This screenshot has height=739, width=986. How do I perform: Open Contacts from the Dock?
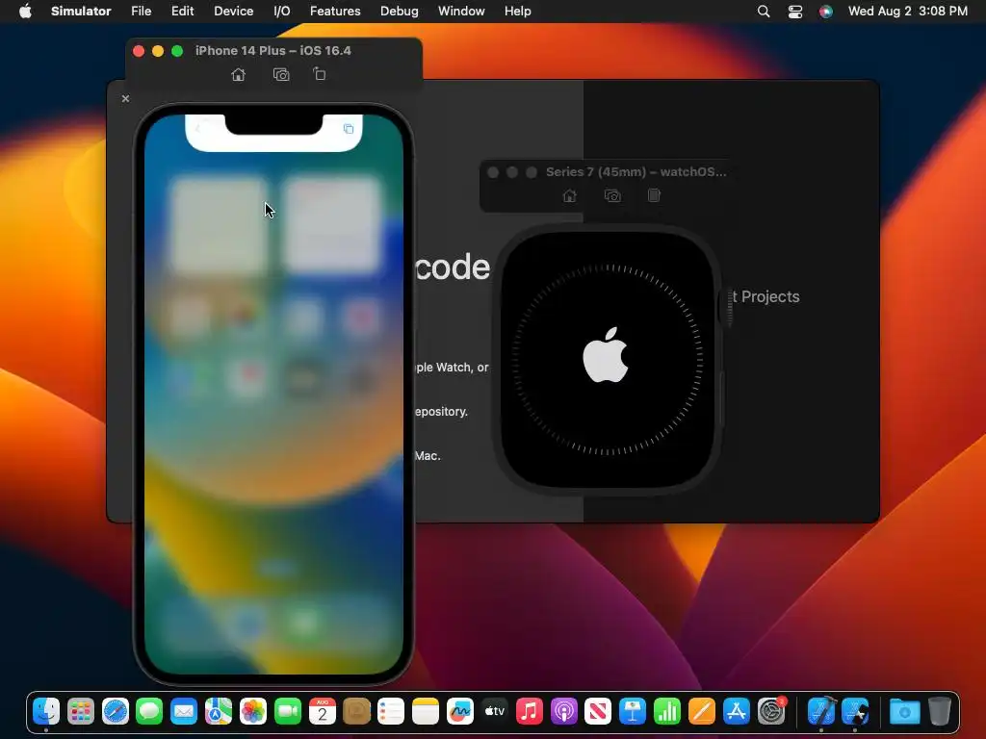click(x=357, y=711)
